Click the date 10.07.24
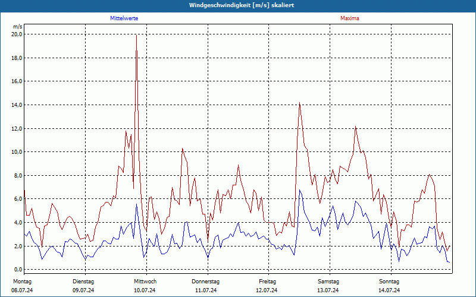476x297 pixels. [145, 290]
